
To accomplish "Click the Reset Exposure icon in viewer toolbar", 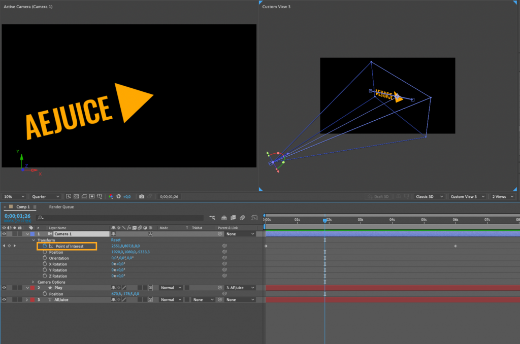I will [x=118, y=196].
